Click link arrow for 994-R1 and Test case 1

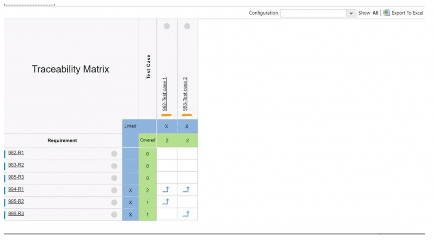pos(166,190)
